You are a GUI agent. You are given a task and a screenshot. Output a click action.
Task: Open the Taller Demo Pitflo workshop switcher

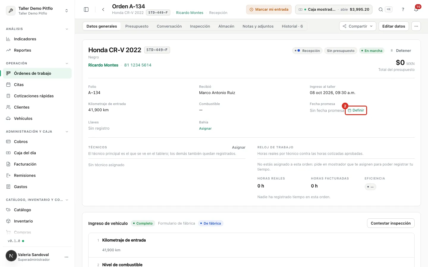[37, 11]
